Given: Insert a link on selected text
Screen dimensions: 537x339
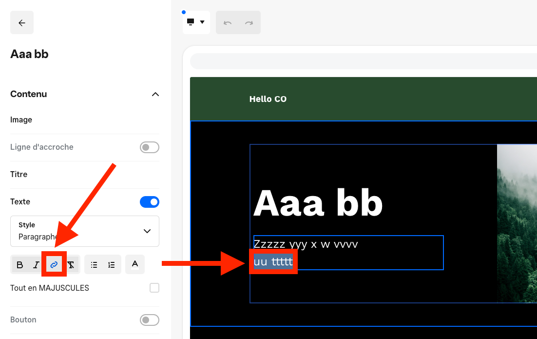Looking at the screenshot, I should 54,265.
